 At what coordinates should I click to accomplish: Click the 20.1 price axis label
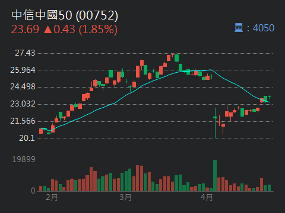(x=27, y=138)
